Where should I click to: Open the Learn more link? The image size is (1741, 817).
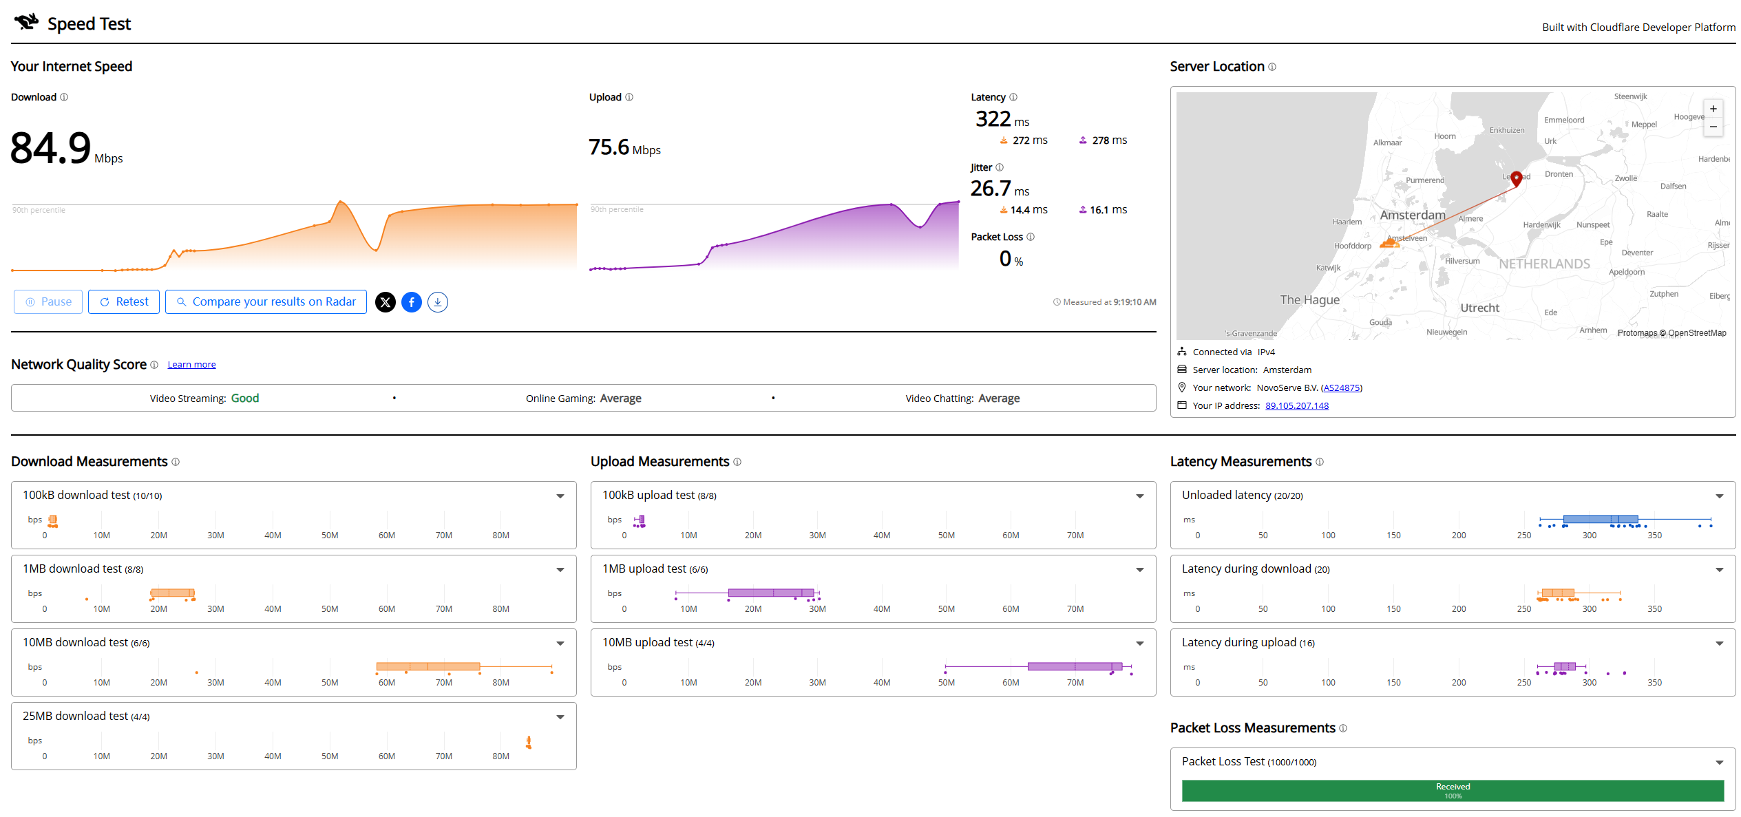click(x=191, y=365)
